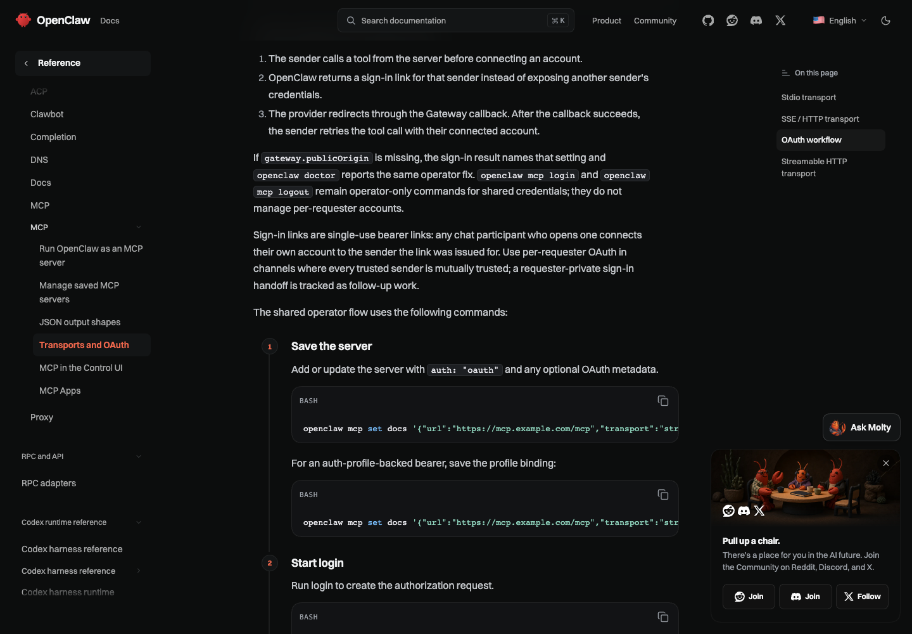This screenshot has width=912, height=634.
Task: Jump to SSE / HTTP transport section
Action: [820, 119]
